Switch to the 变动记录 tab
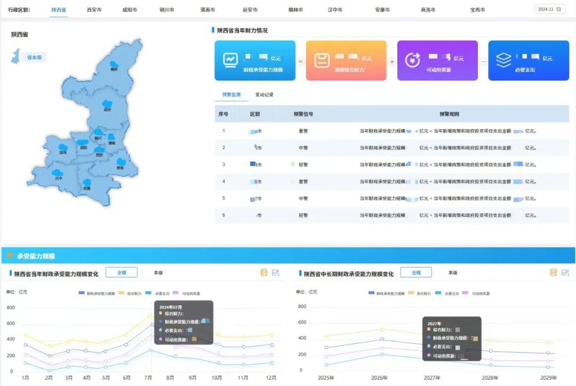The height and width of the screenshot is (386, 576). coord(265,94)
